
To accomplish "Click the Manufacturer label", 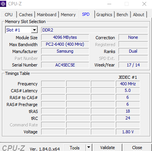I will pyautogui.click(x=25, y=51).
